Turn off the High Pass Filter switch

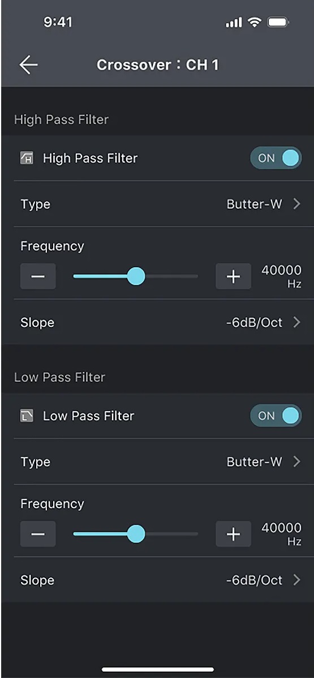276,158
